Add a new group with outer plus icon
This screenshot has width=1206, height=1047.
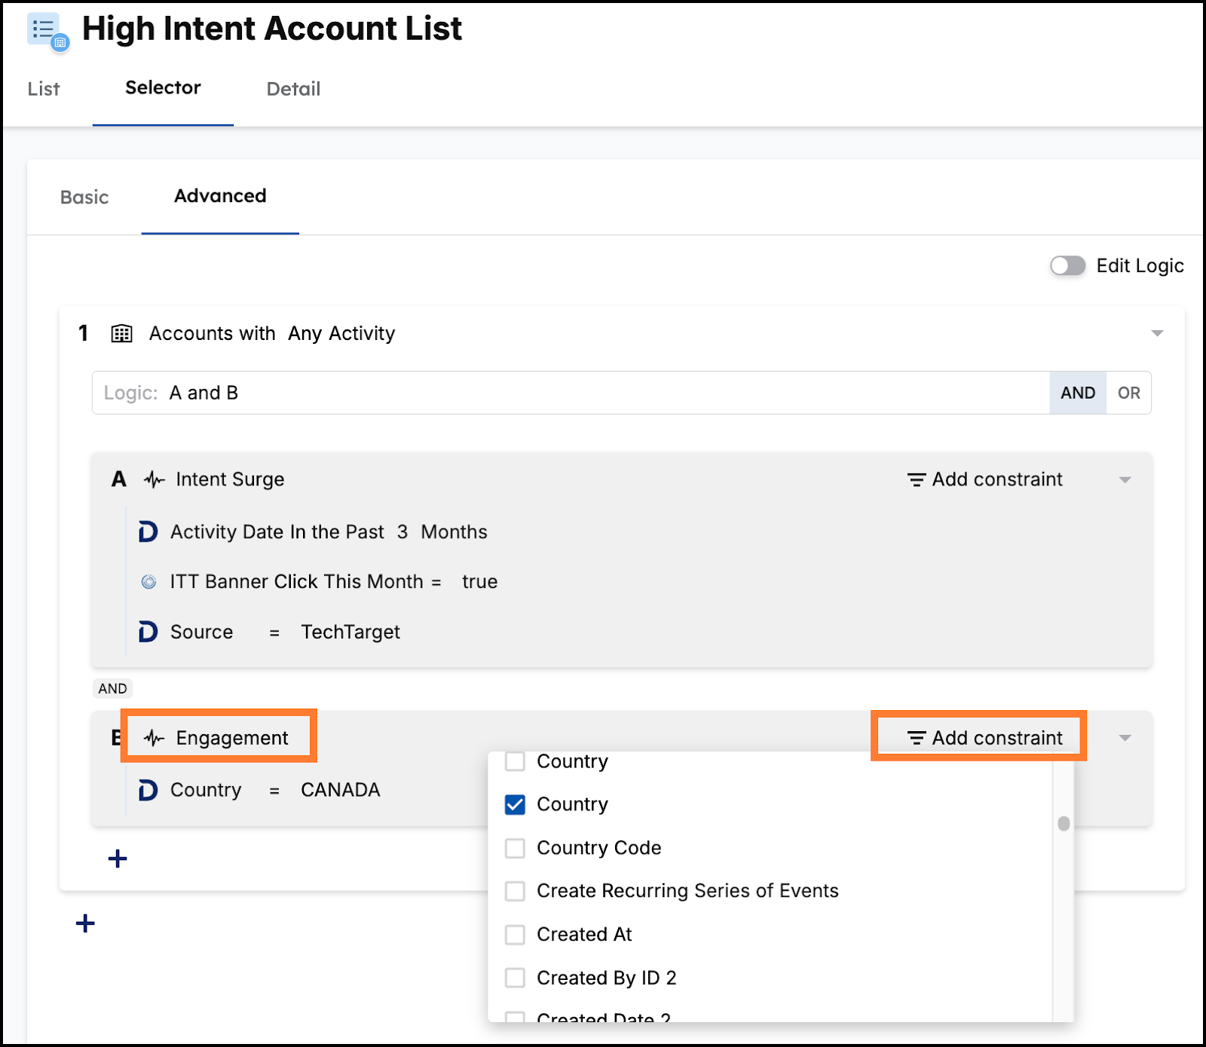(x=85, y=923)
